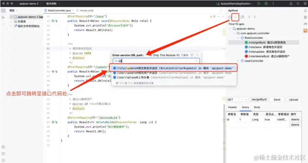The image size is (308, 163).
Task: Open Search Everywhere magnifier in the title bar
Action: [298, 4]
